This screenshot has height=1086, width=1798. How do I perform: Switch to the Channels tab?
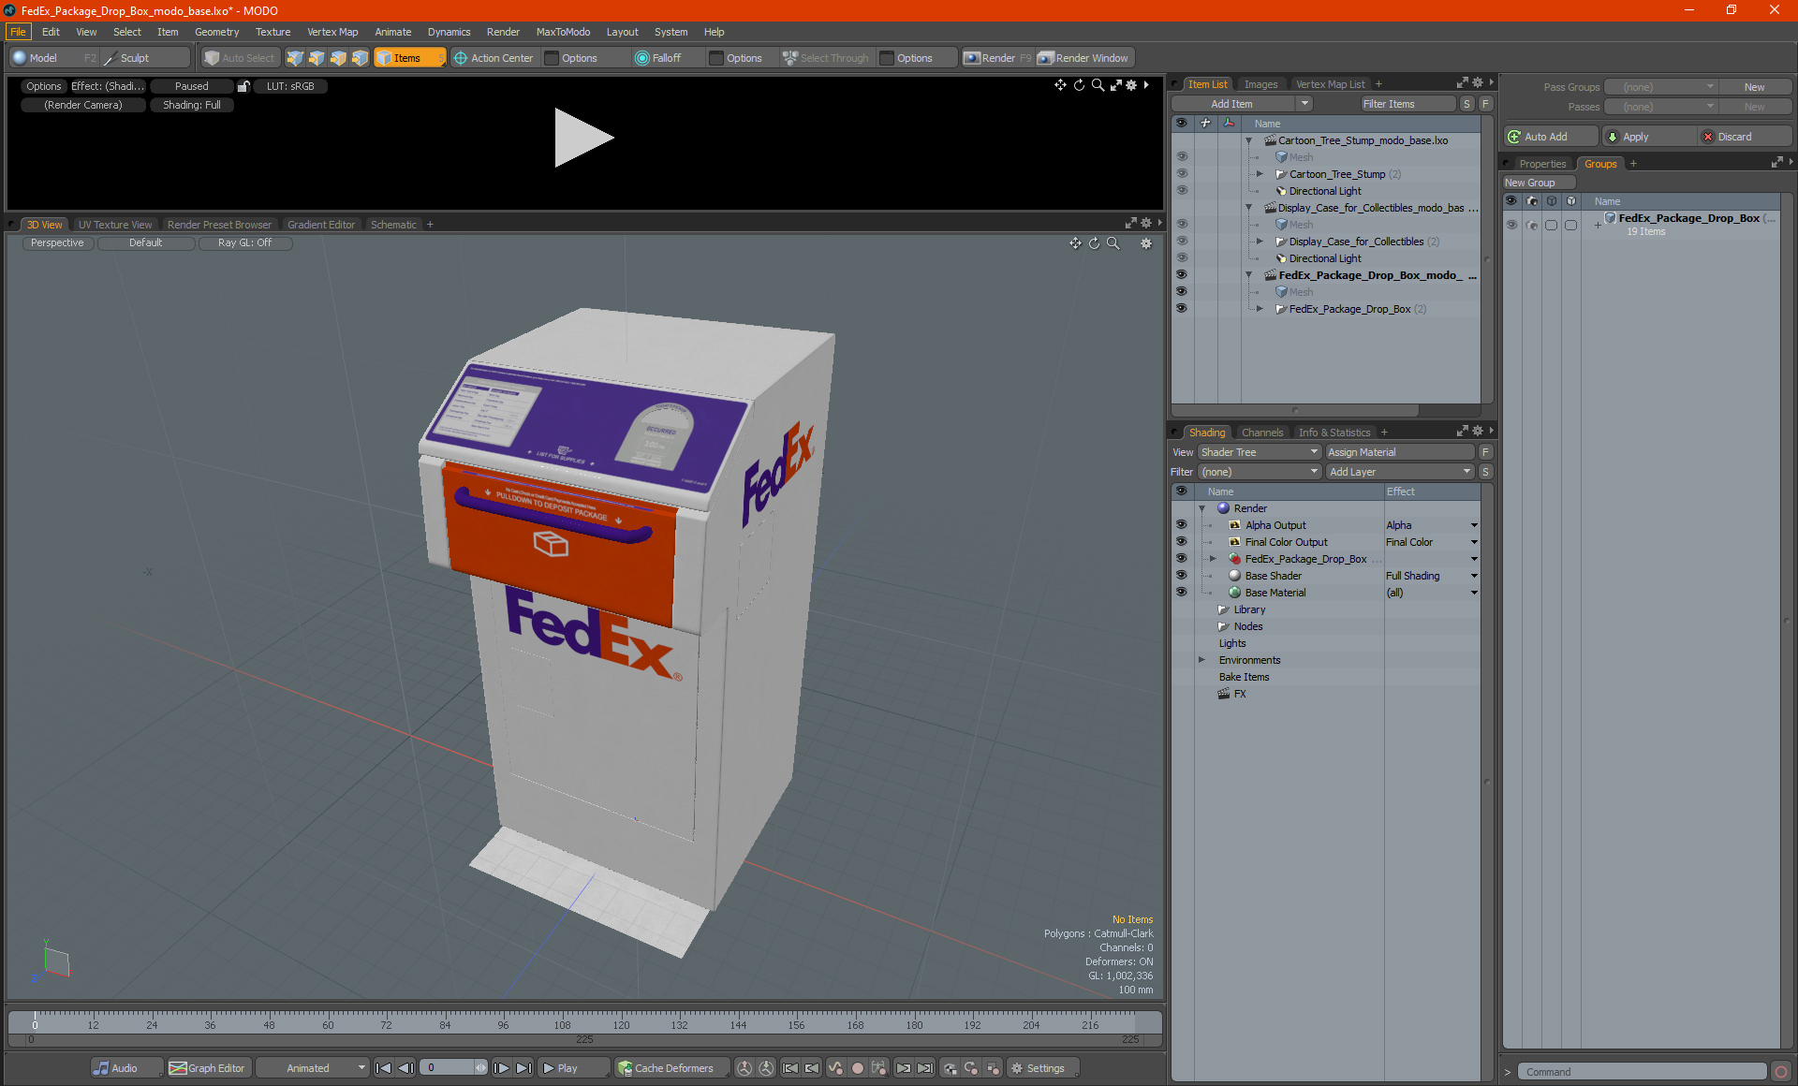click(x=1262, y=433)
